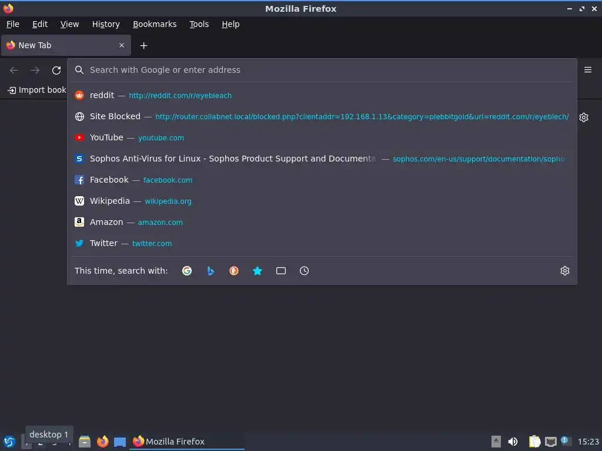Open the twitter.com suggestion
The height and width of the screenshot is (451, 602).
coord(152,243)
